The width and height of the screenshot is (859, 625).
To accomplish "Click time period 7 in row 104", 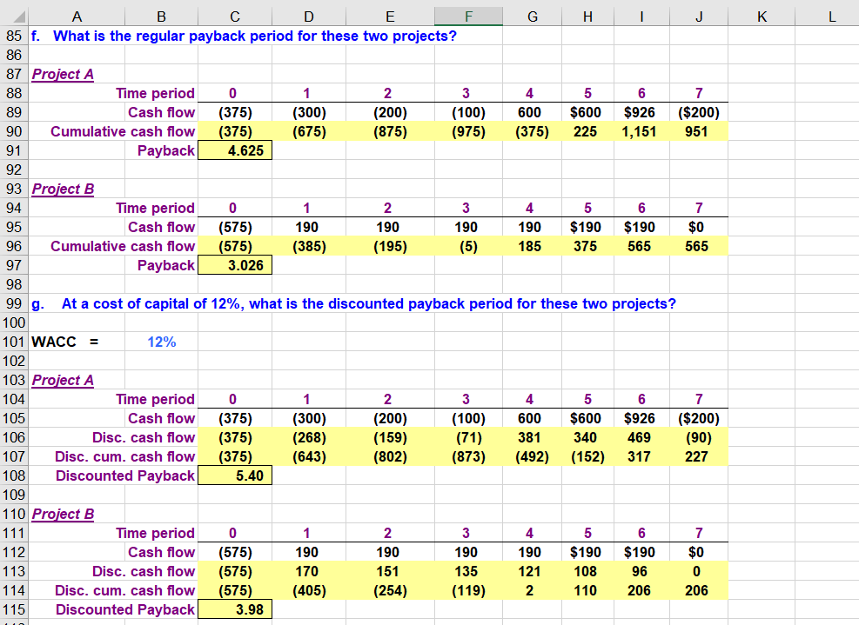I will 699,400.
